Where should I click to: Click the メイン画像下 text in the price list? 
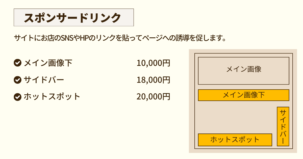pos(48,63)
